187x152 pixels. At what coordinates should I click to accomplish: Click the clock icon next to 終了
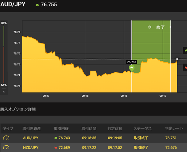[x=149, y=27]
